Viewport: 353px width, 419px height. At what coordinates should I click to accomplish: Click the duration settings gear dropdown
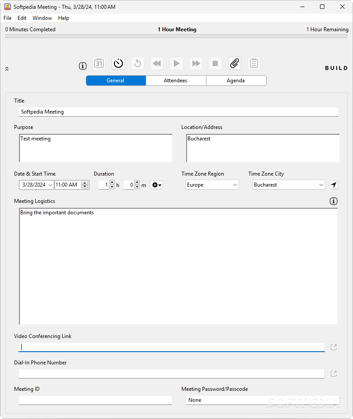click(x=157, y=185)
